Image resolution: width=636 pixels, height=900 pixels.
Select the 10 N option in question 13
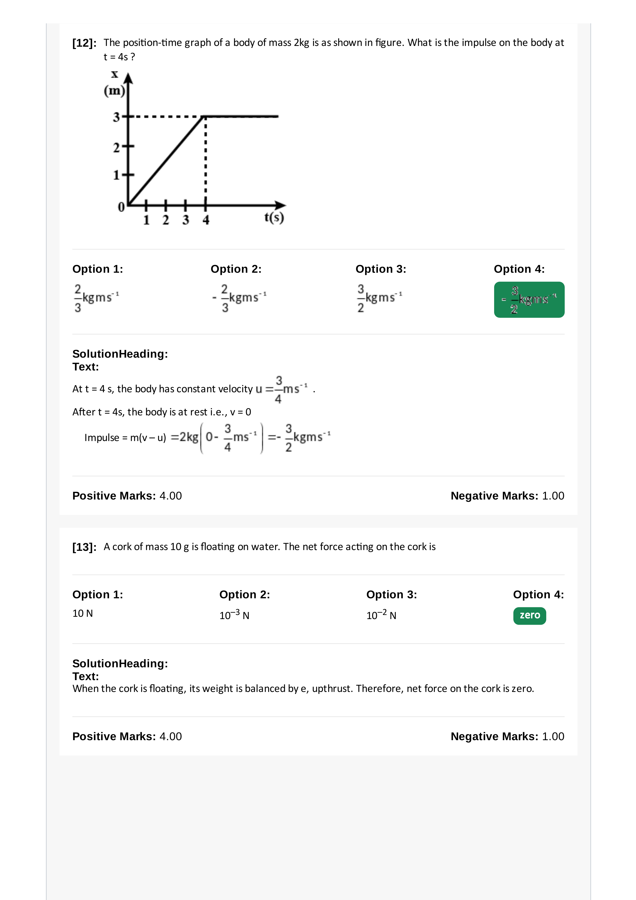[x=83, y=613]
